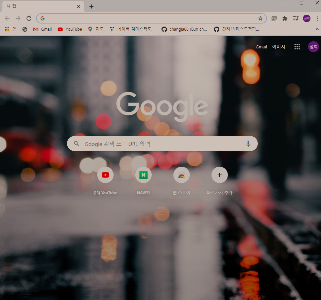Expand hidden bookmarks chevron
Screen dimensions: 321x300
coord(317,29)
